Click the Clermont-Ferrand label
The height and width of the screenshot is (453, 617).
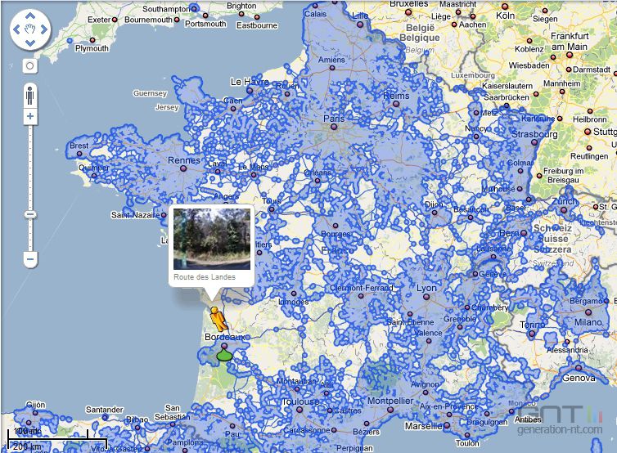click(361, 288)
